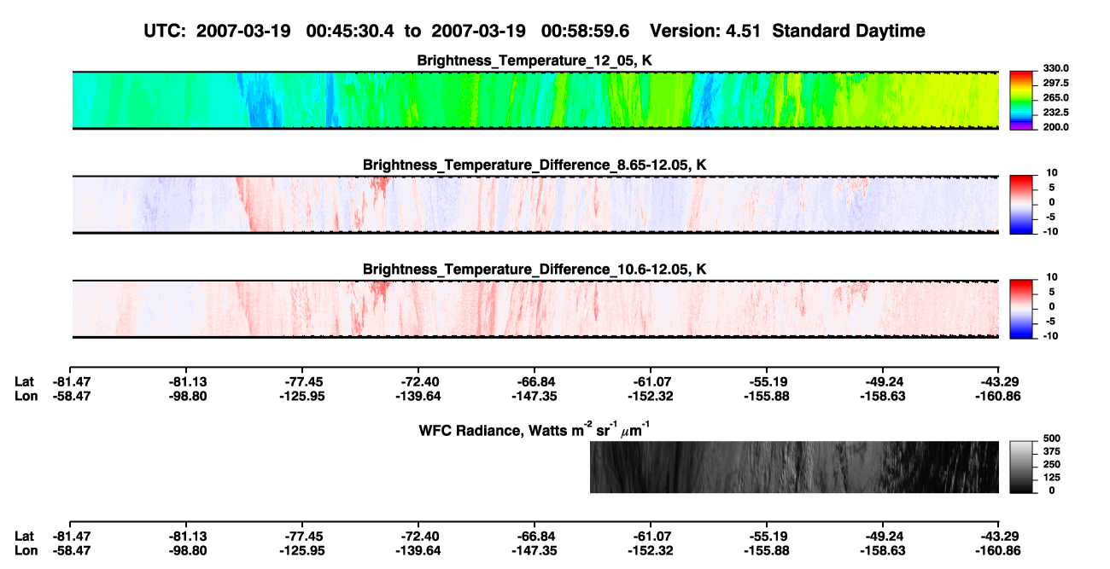Click latitude -49.24 on the axis below WFC Radiance
Viewport: 1110px width, 569px height.
click(x=882, y=536)
